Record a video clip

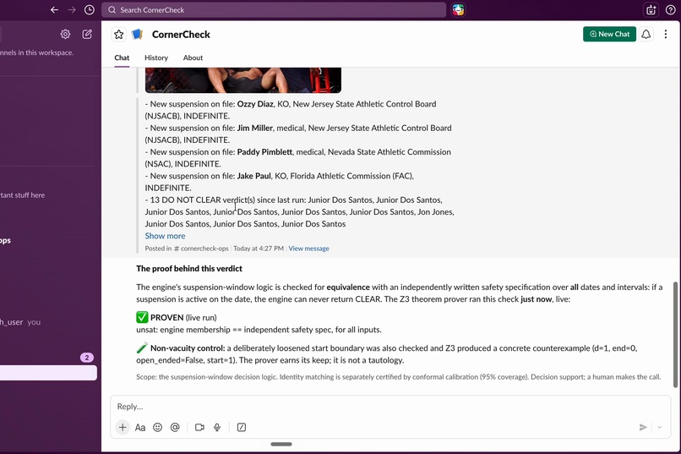(x=199, y=428)
